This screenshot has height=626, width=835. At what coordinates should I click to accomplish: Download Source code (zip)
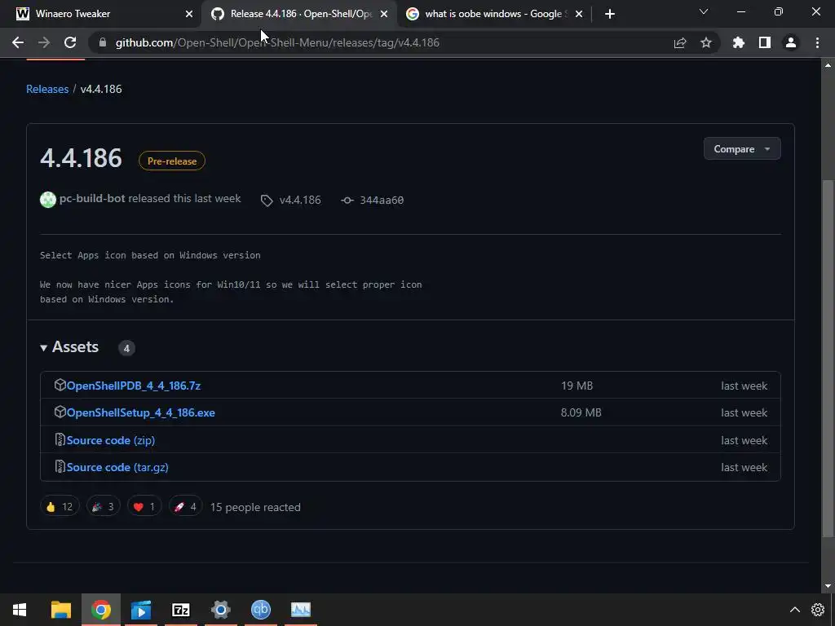[x=111, y=441]
